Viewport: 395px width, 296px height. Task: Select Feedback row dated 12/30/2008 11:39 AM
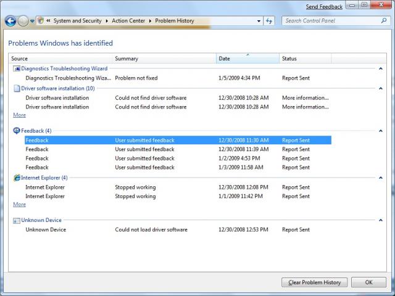tap(178, 149)
